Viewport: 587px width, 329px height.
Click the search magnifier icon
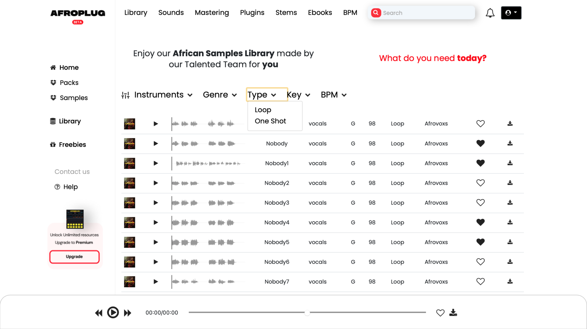(376, 13)
